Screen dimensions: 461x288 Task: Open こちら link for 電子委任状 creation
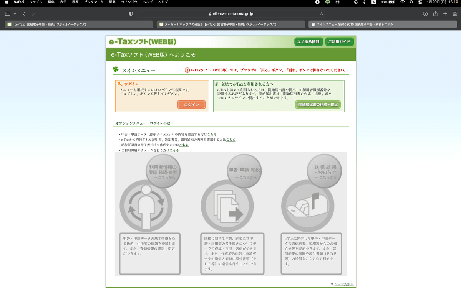coord(184,145)
